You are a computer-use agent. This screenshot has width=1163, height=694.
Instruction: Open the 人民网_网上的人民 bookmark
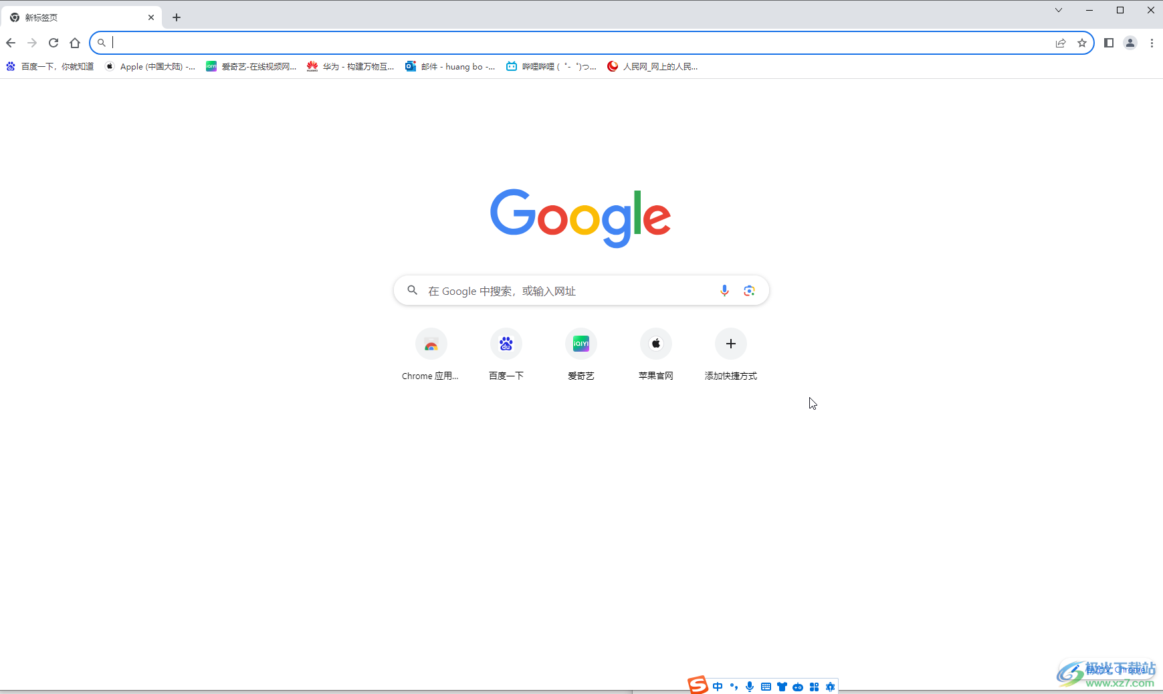653,66
